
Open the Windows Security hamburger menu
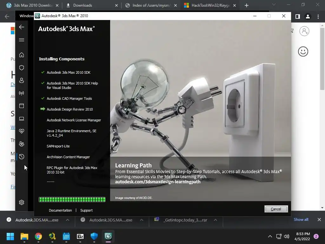[x=22, y=40]
